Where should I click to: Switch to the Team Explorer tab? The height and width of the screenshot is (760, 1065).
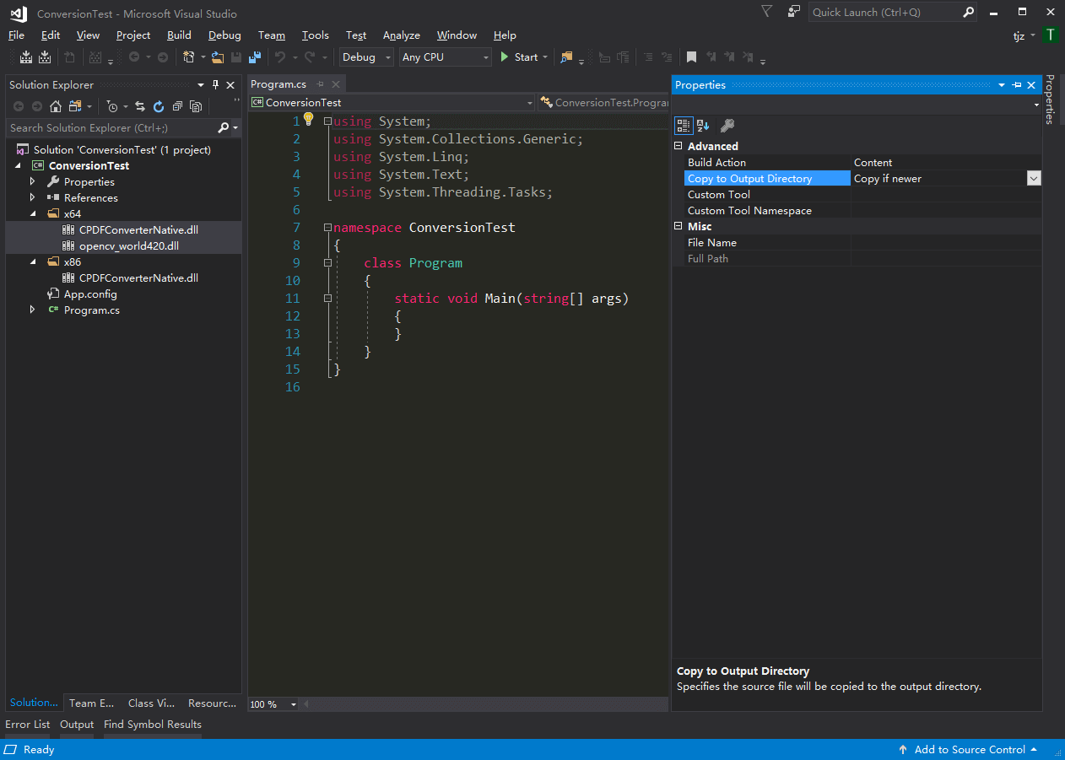pyautogui.click(x=91, y=703)
